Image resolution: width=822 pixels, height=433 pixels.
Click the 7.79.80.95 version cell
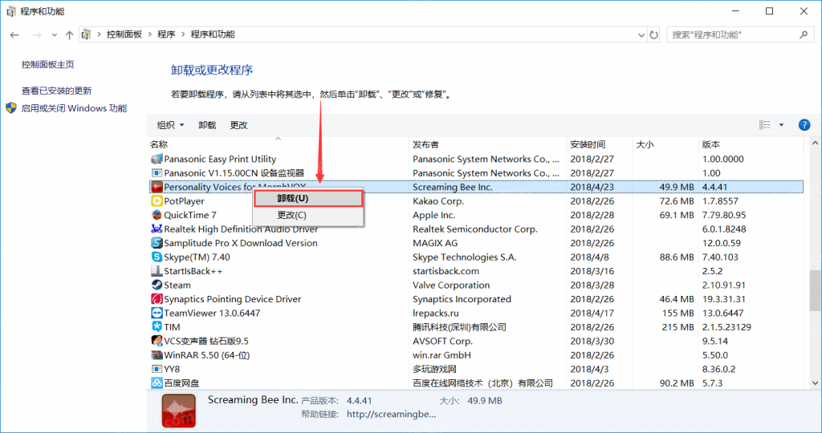724,215
